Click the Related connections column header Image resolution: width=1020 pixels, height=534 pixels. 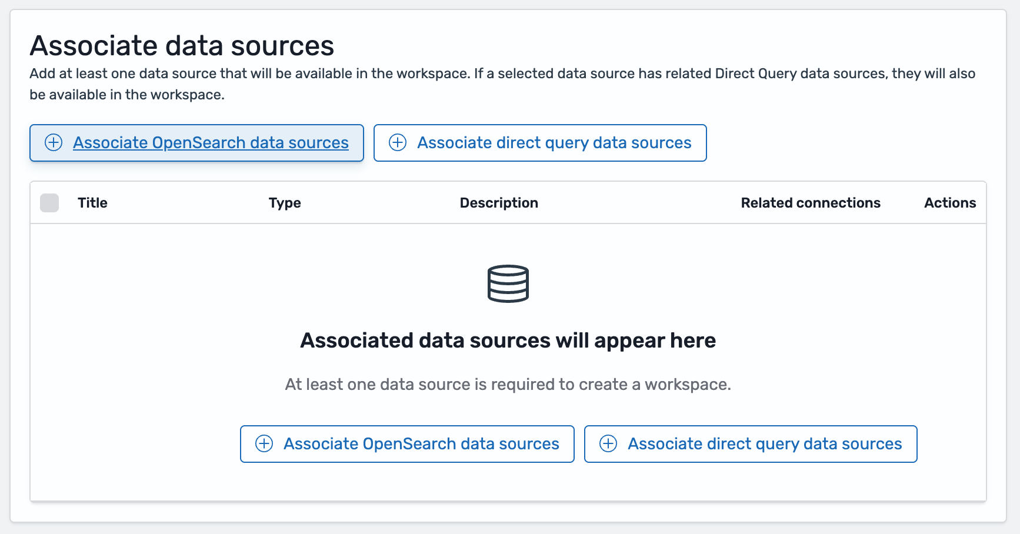(x=811, y=203)
